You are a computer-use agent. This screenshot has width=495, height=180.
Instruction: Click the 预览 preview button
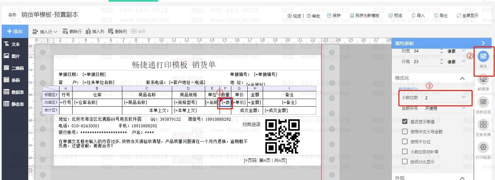click(395, 16)
